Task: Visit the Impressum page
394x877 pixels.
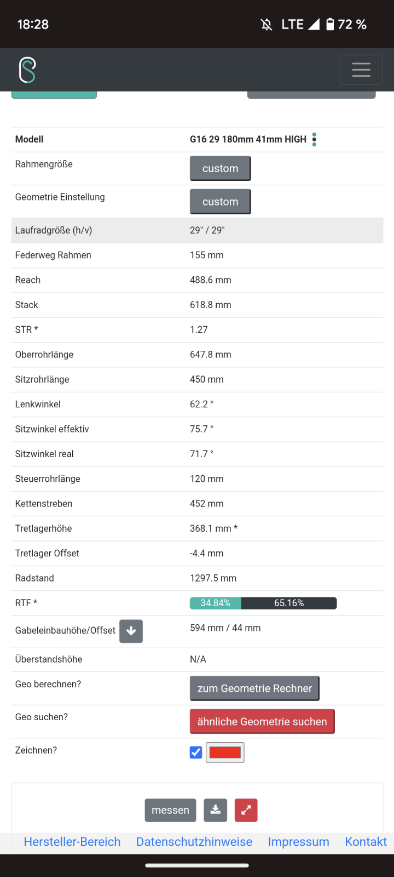Action: click(x=298, y=842)
